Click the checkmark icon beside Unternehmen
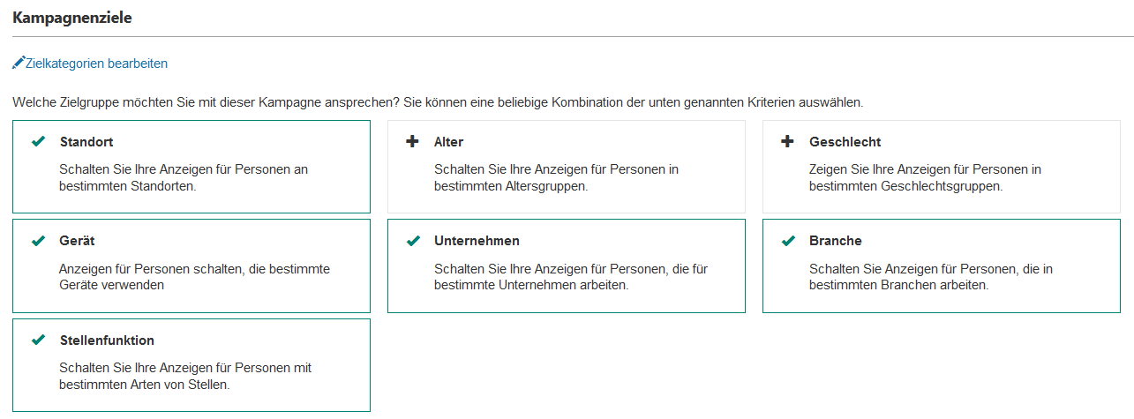Image resolution: width=1134 pixels, height=419 pixels. [413, 241]
